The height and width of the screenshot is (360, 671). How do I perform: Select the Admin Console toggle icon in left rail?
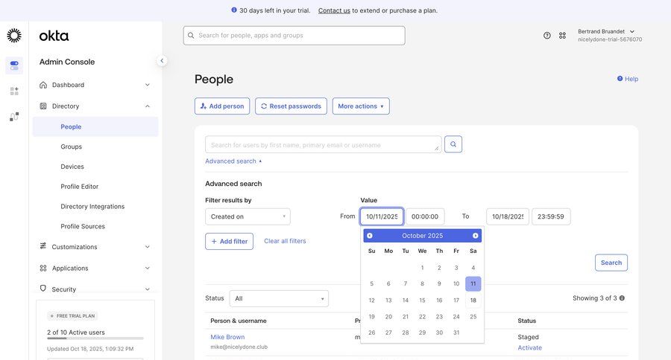[x=14, y=65]
